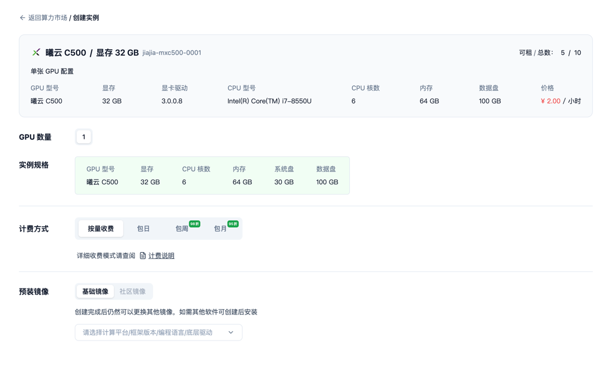
Task: Click the CPU 型号 column header
Action: pyautogui.click(x=241, y=88)
